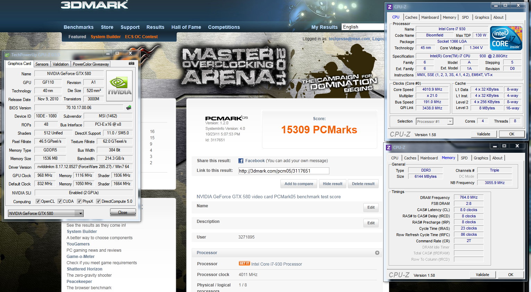
Task: Click ECS OC Contest link
Action: (x=141, y=37)
